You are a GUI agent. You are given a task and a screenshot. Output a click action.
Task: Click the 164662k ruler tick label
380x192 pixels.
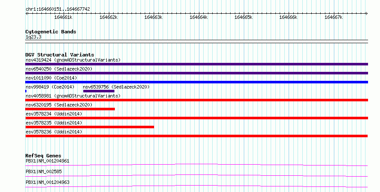[108, 17]
